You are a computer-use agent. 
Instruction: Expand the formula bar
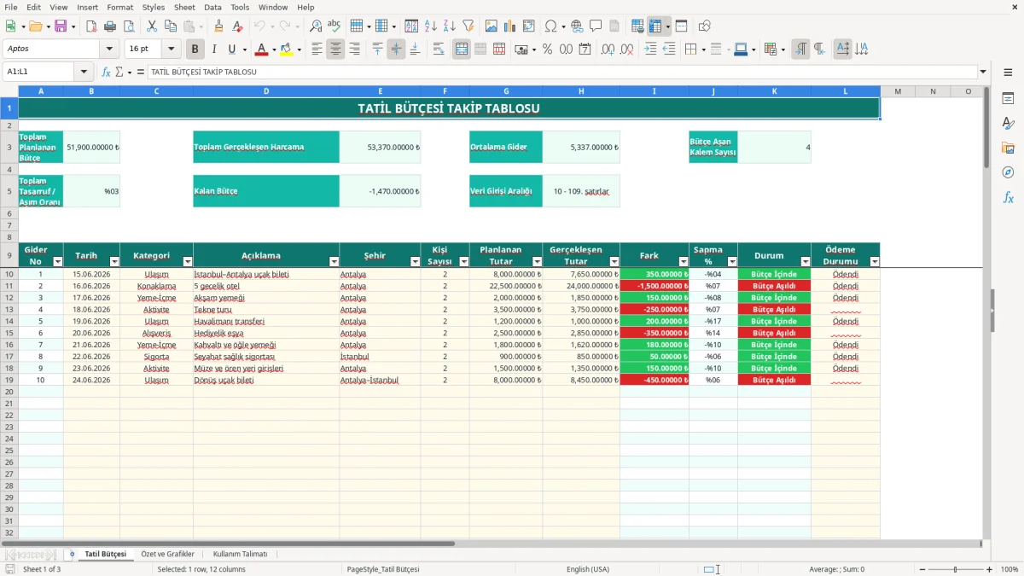point(983,72)
